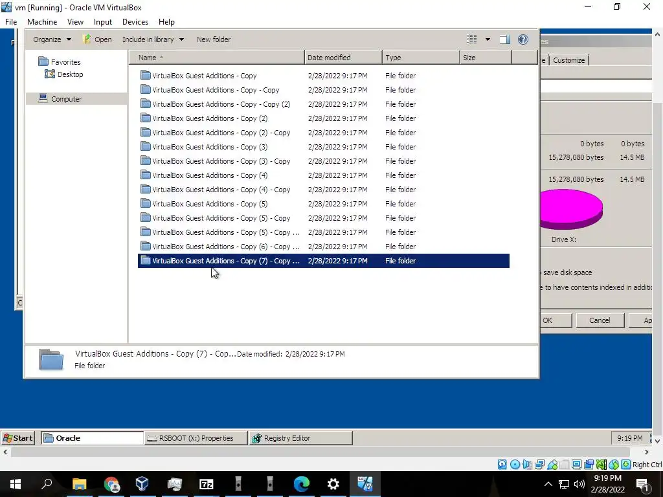Click the Desktop icon under Favorites
The height and width of the screenshot is (497, 663).
(50, 74)
